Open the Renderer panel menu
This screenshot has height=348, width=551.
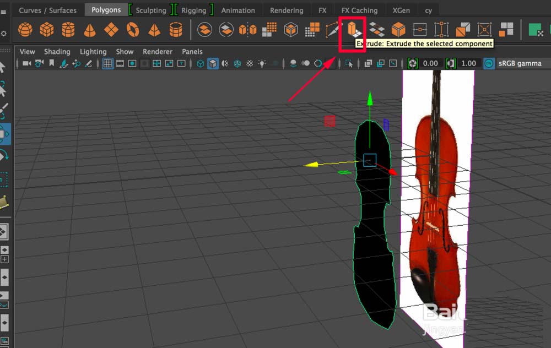(x=158, y=52)
